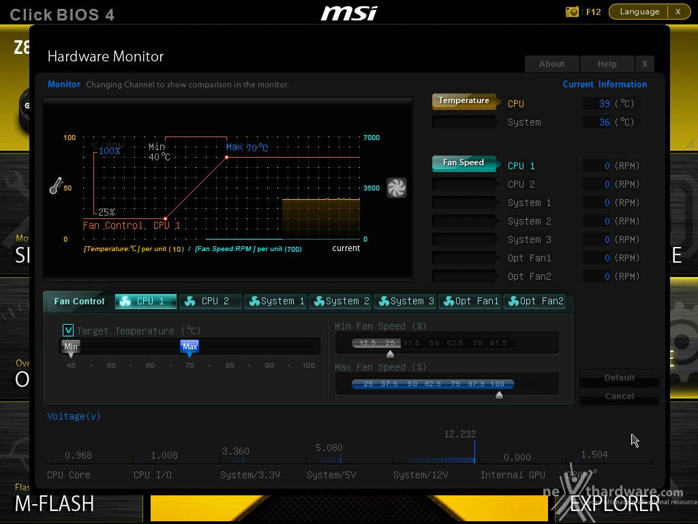
Task: Click the System/12V reading 12.232
Action: [460, 433]
